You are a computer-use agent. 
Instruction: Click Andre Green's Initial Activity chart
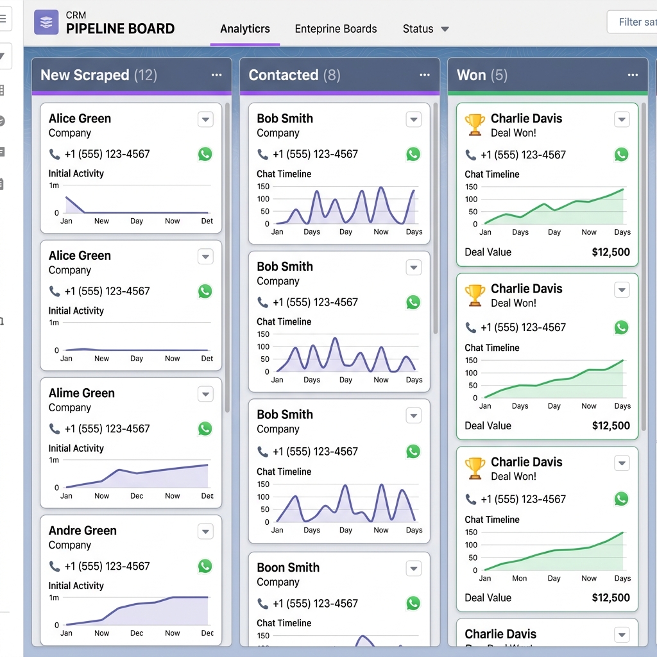point(131,615)
